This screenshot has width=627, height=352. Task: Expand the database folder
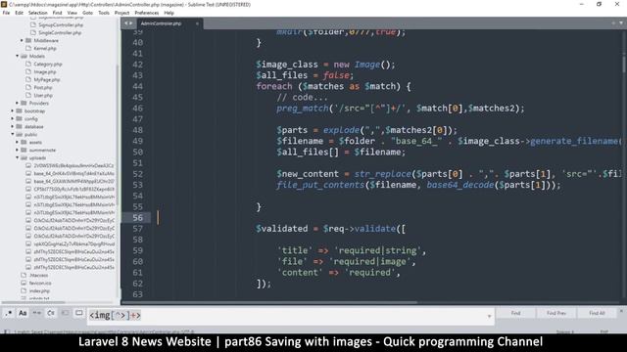(13, 126)
